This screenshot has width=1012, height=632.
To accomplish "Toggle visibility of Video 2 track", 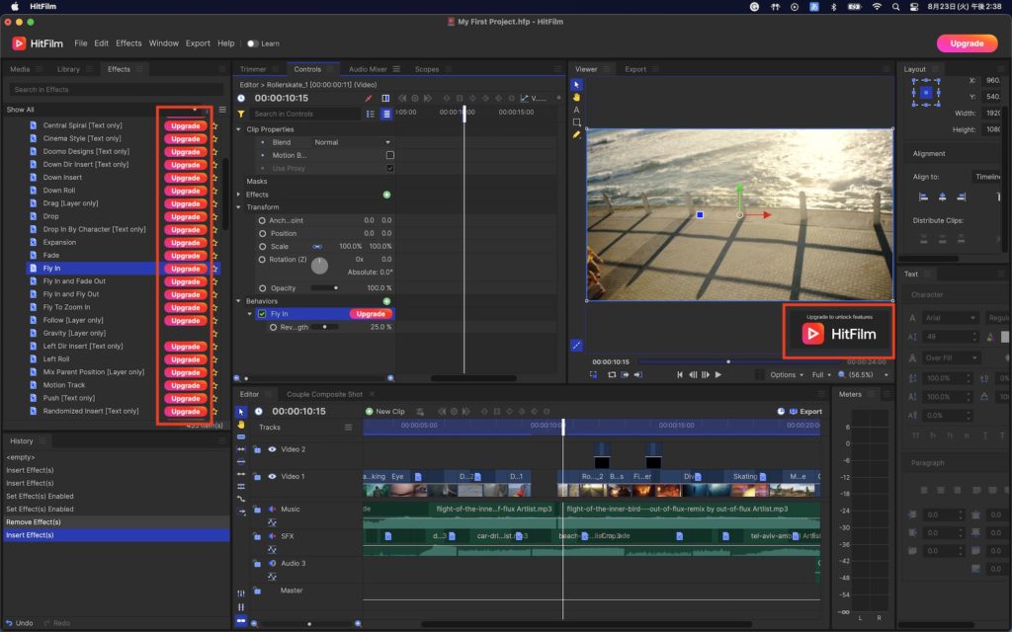I will coord(272,449).
